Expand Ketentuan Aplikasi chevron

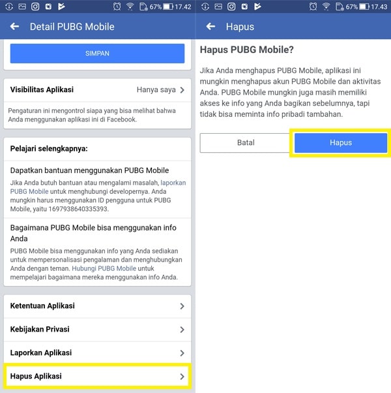(x=182, y=306)
